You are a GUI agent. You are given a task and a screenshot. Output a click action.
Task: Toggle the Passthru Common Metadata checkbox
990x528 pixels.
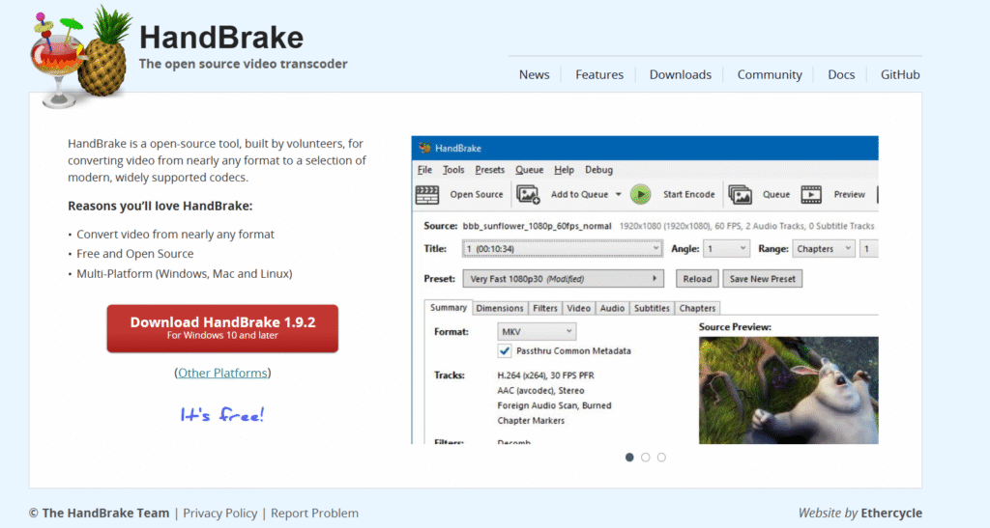click(x=505, y=351)
